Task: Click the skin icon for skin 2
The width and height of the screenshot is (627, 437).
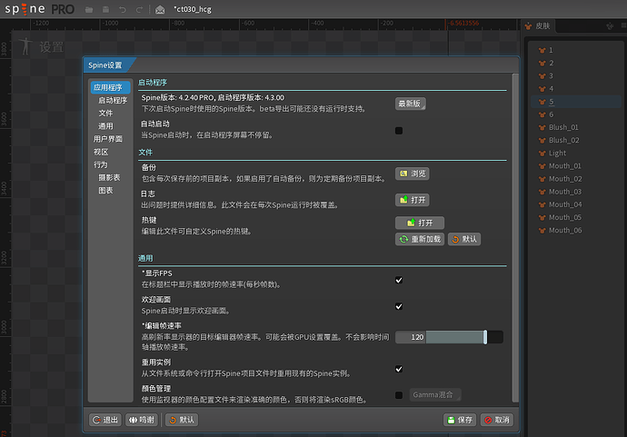Action: tap(542, 64)
